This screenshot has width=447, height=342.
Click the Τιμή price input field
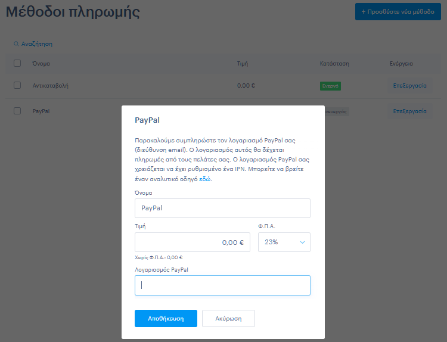192,242
